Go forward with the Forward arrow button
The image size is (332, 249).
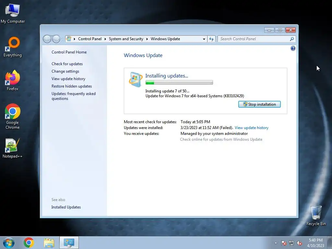tap(56, 39)
